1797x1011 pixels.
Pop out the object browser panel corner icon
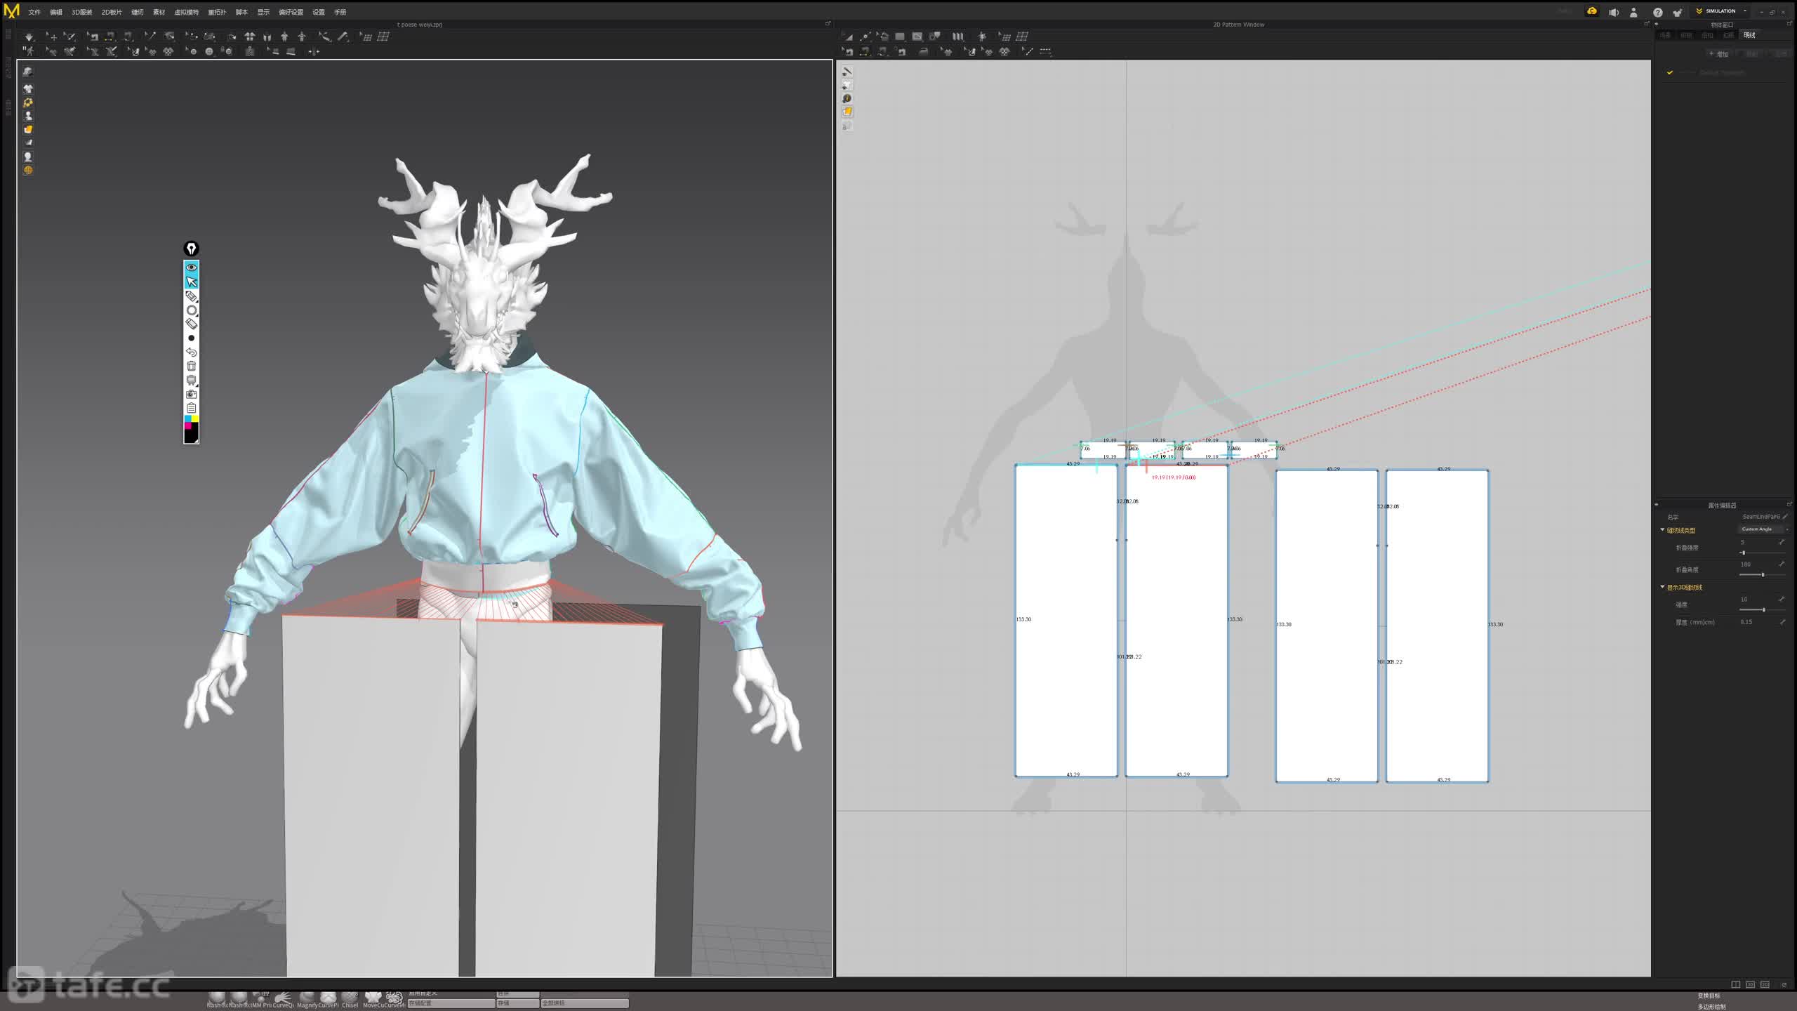point(1789,24)
